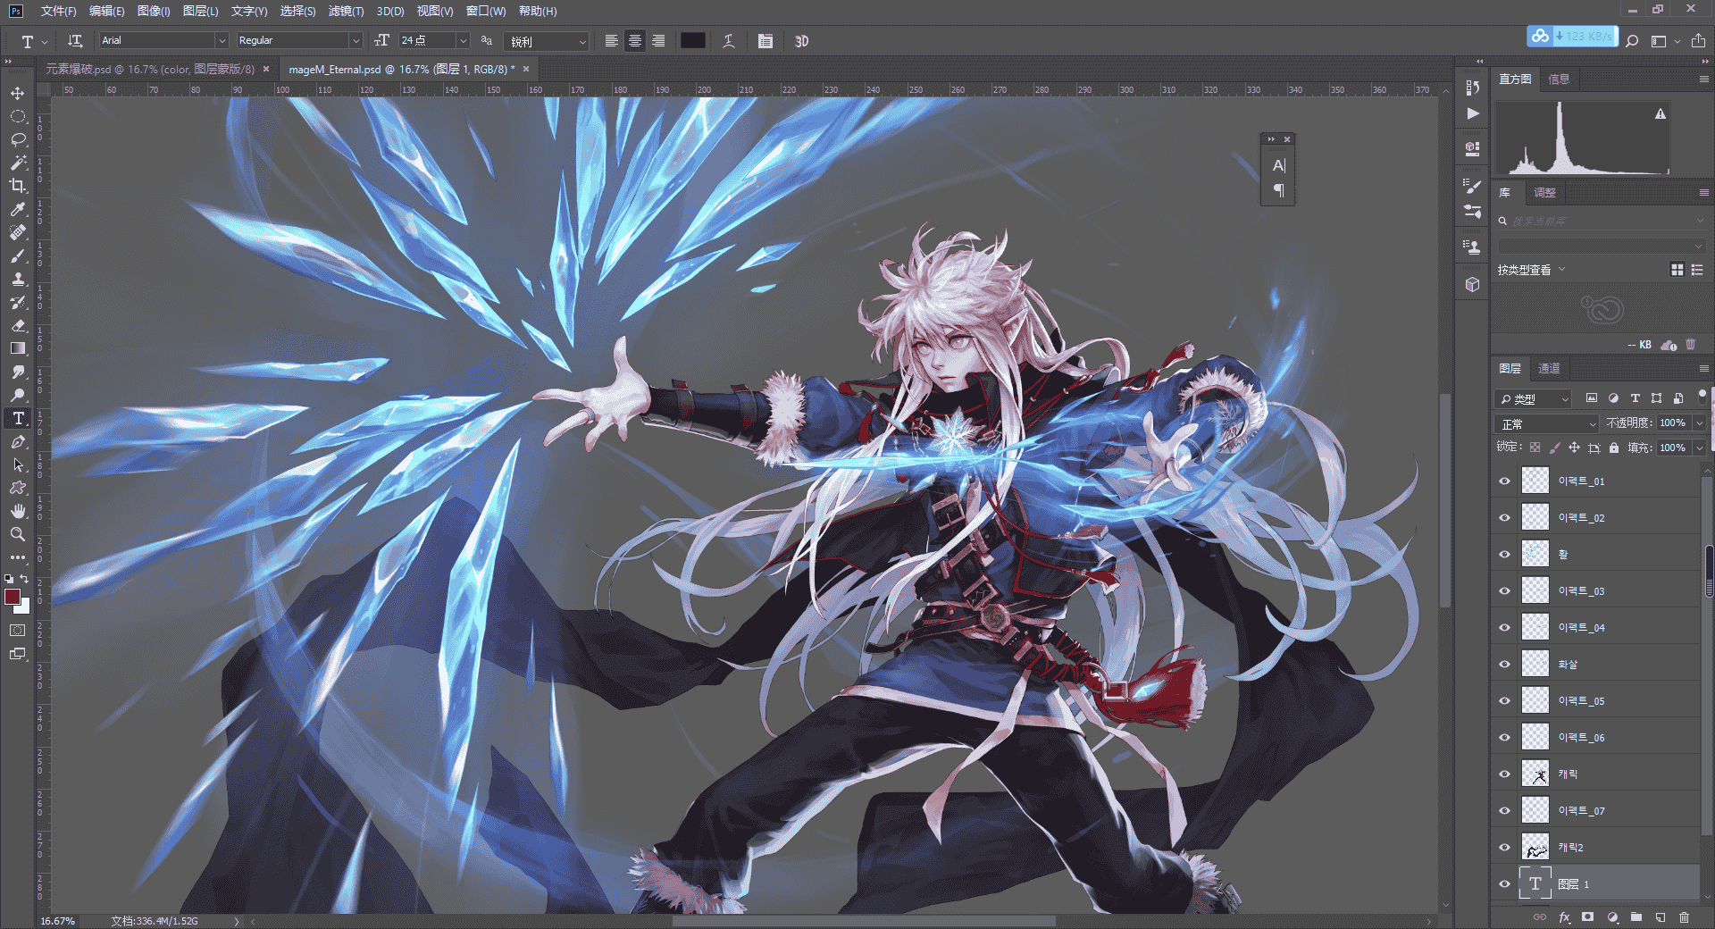Select the Gradient tool

[x=18, y=348]
